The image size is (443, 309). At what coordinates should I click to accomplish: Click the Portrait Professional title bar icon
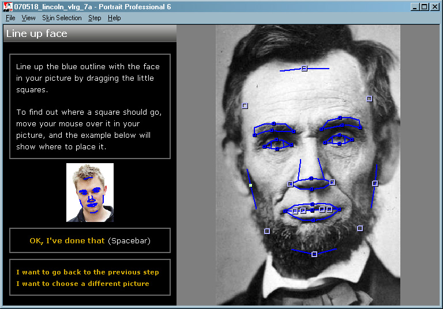pyautogui.click(x=7, y=6)
